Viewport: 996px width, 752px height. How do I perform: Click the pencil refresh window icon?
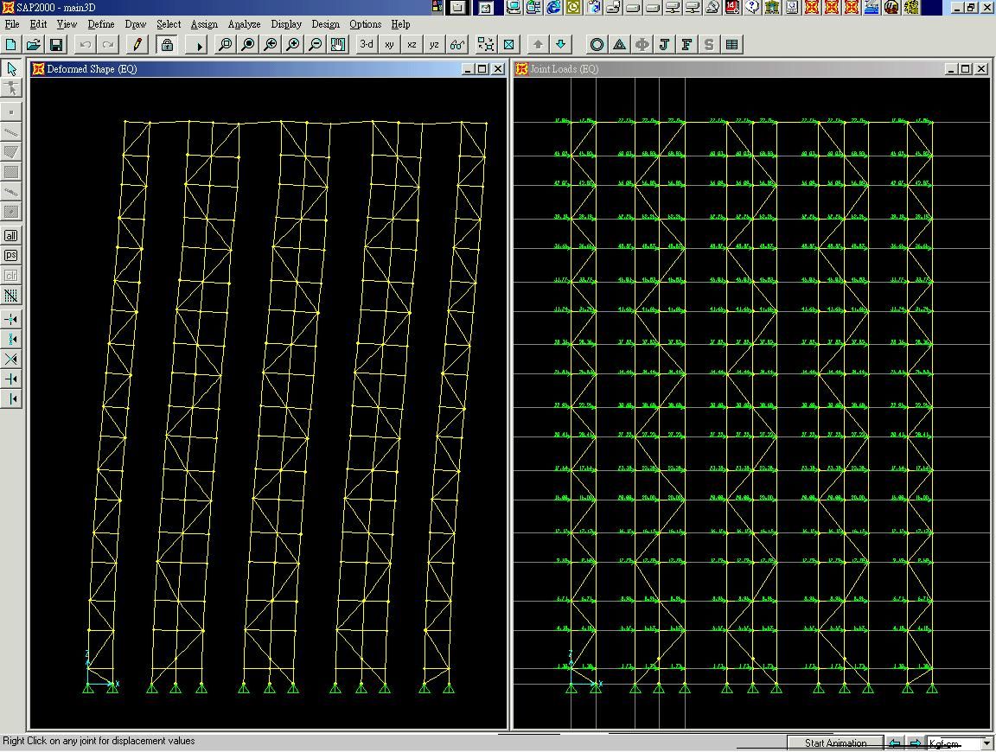137,44
